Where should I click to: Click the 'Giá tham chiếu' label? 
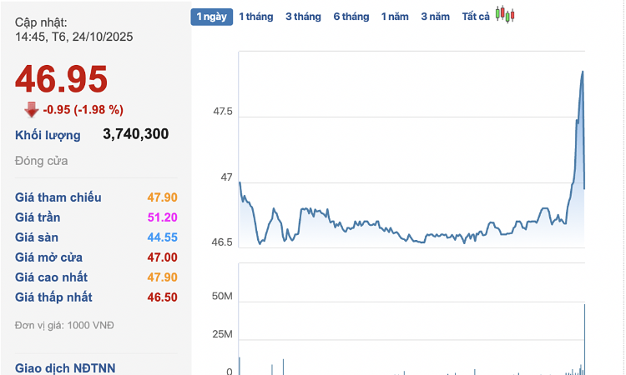58,197
